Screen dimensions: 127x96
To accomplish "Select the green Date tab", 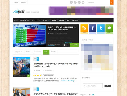I will [46, 52].
